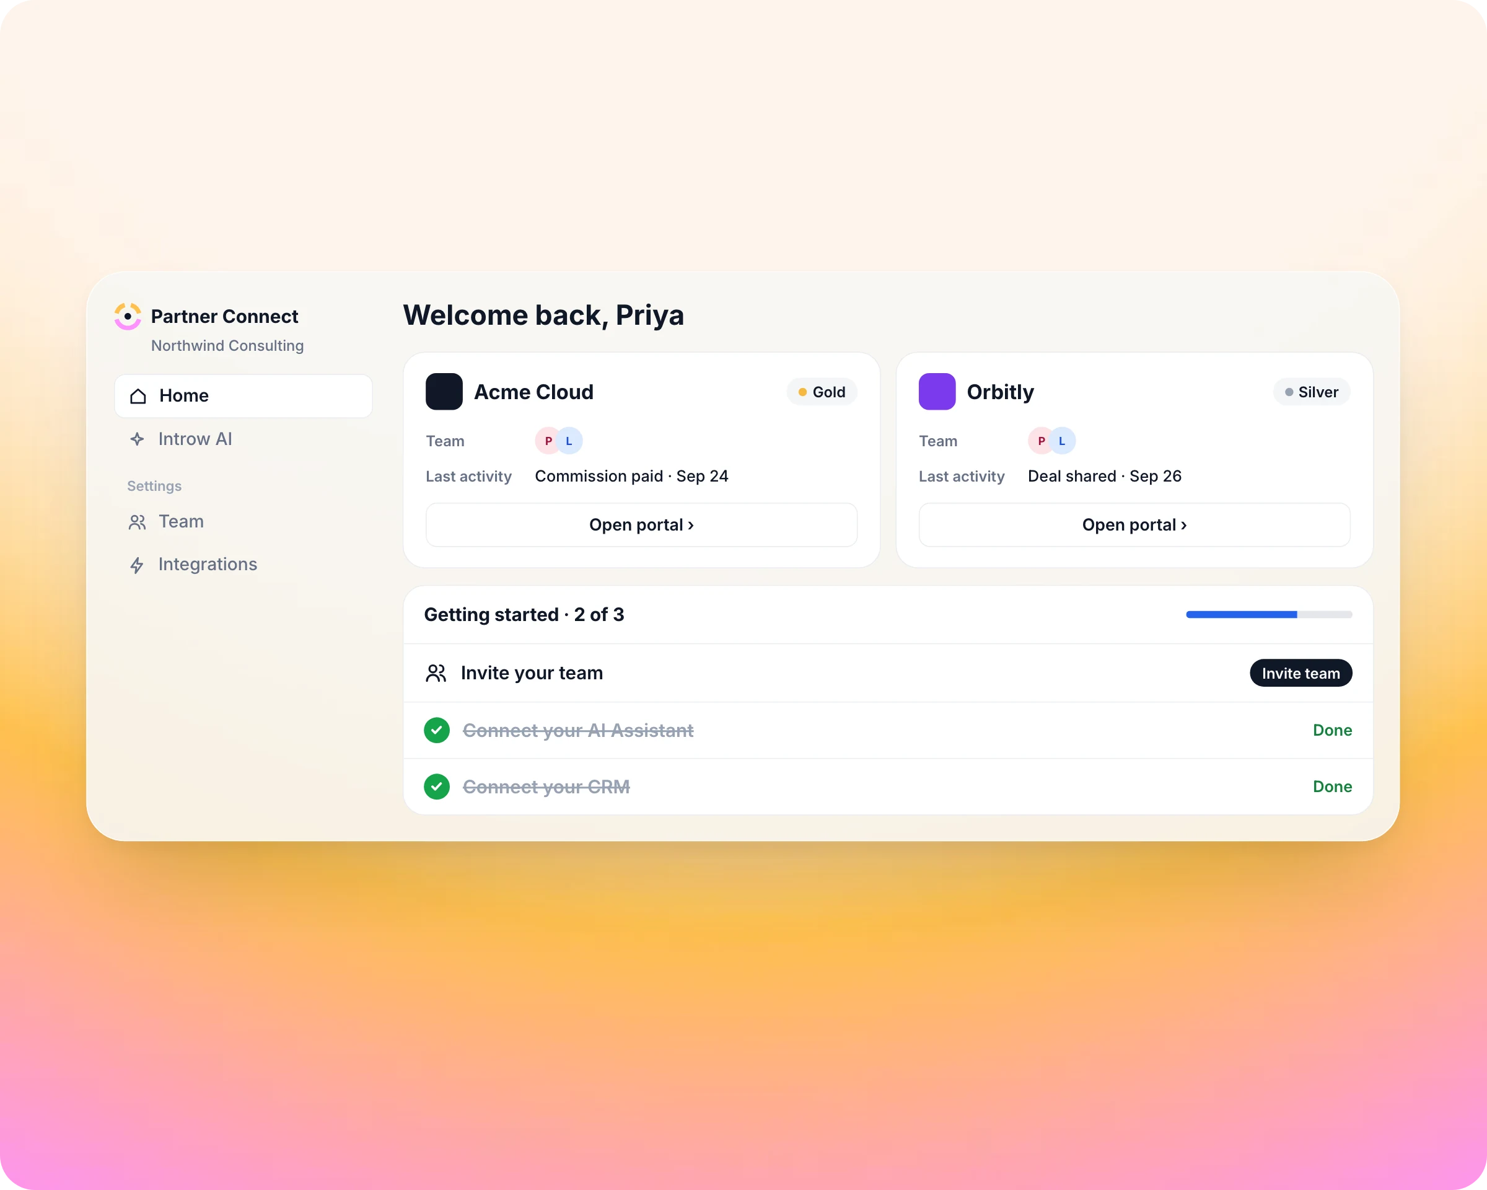Click the Team people icon in sidebar

(138, 522)
